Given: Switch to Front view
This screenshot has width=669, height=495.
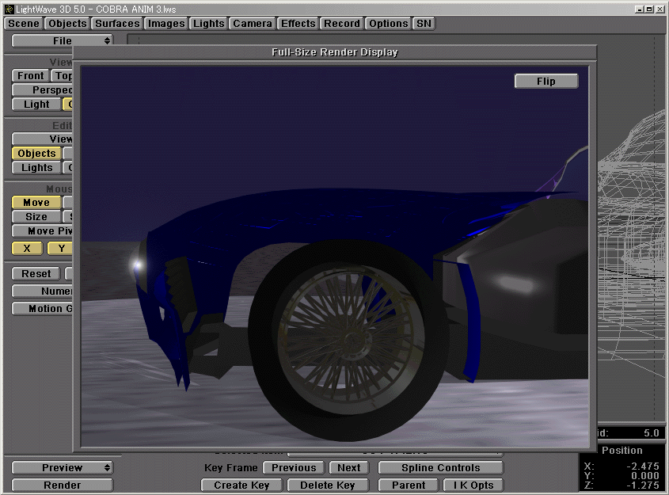Looking at the screenshot, I should click(x=29, y=75).
